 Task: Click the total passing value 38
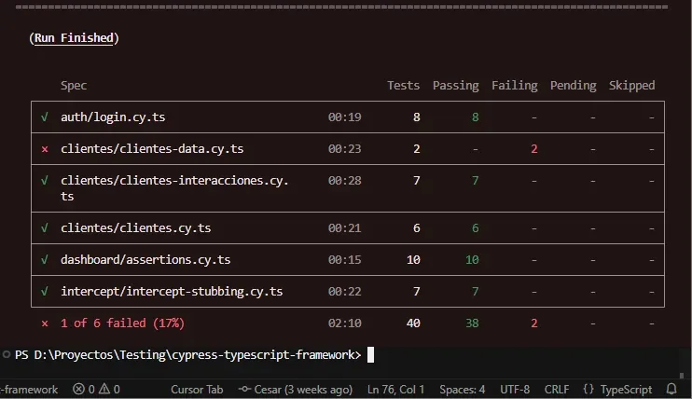pos(472,323)
